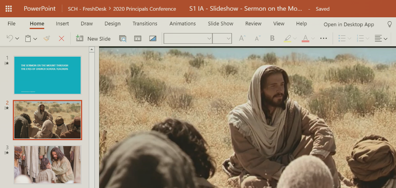Switch to the Draw tab
Image resolution: width=396 pixels, height=188 pixels.
pos(87,24)
